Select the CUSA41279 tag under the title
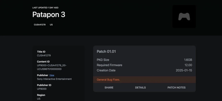 click(x=40, y=25)
